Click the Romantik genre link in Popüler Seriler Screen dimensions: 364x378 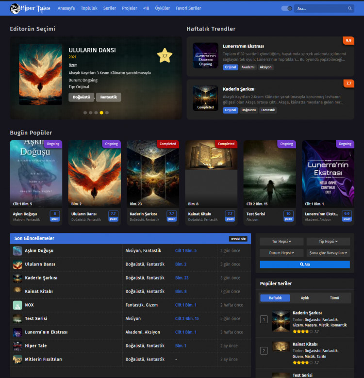click(338, 325)
